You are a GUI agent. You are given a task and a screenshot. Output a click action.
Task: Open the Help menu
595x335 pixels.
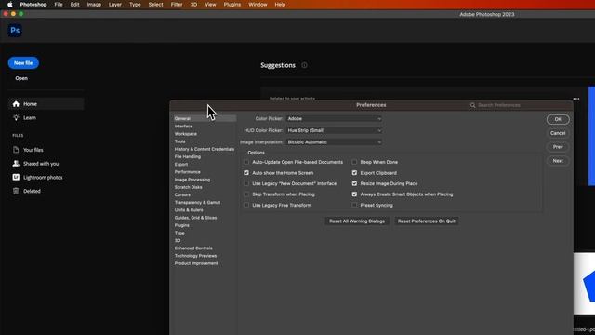280,5
